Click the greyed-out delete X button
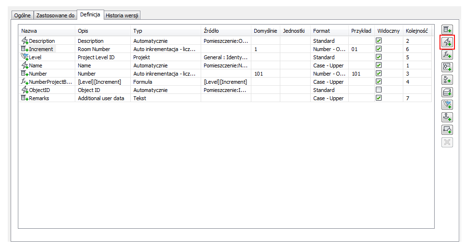This screenshot has height=248, width=467. coord(447,142)
